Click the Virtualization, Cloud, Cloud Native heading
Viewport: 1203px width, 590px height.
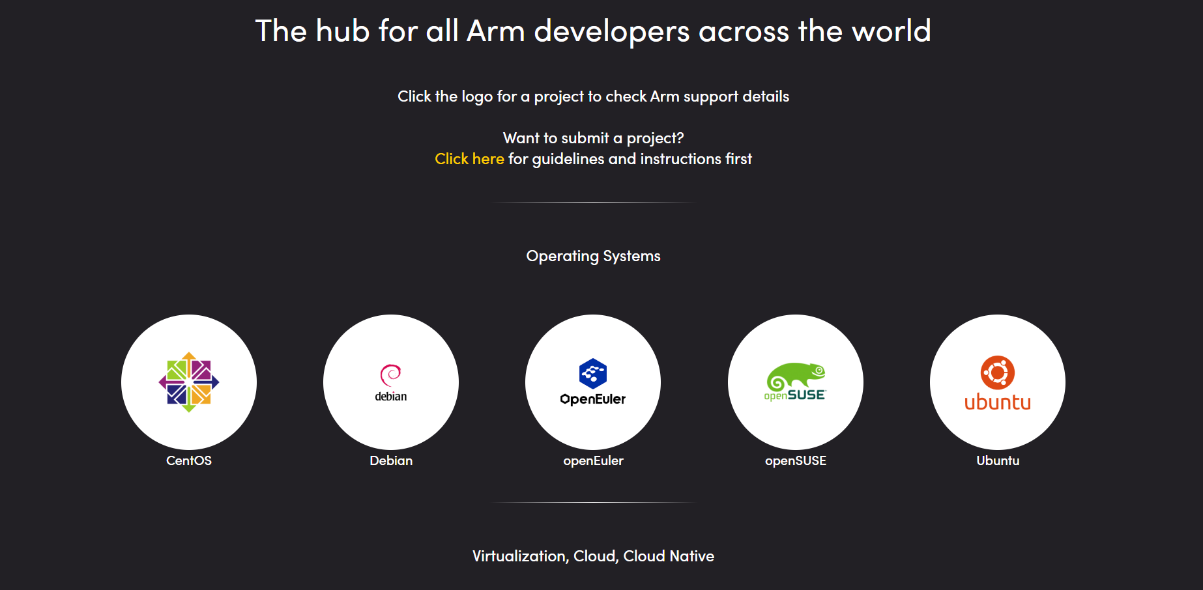(x=593, y=556)
